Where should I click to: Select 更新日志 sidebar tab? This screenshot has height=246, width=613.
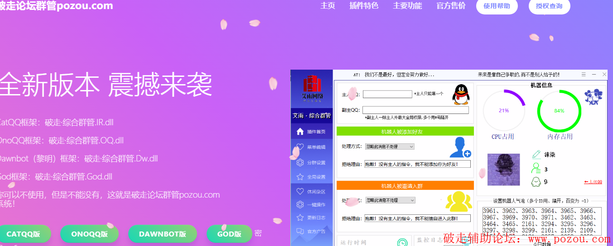pos(312,218)
